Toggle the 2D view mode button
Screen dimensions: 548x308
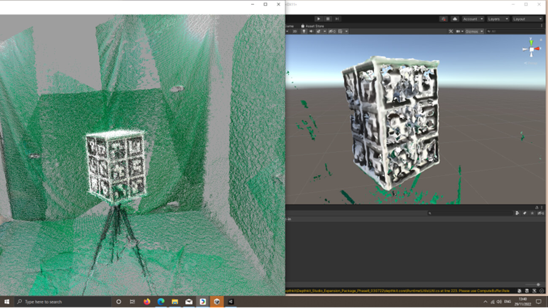click(295, 31)
